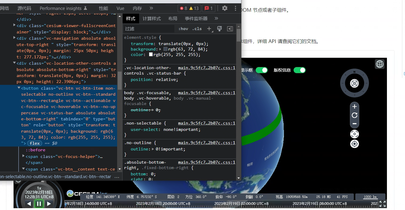Open the 内存 tab

[137, 8]
